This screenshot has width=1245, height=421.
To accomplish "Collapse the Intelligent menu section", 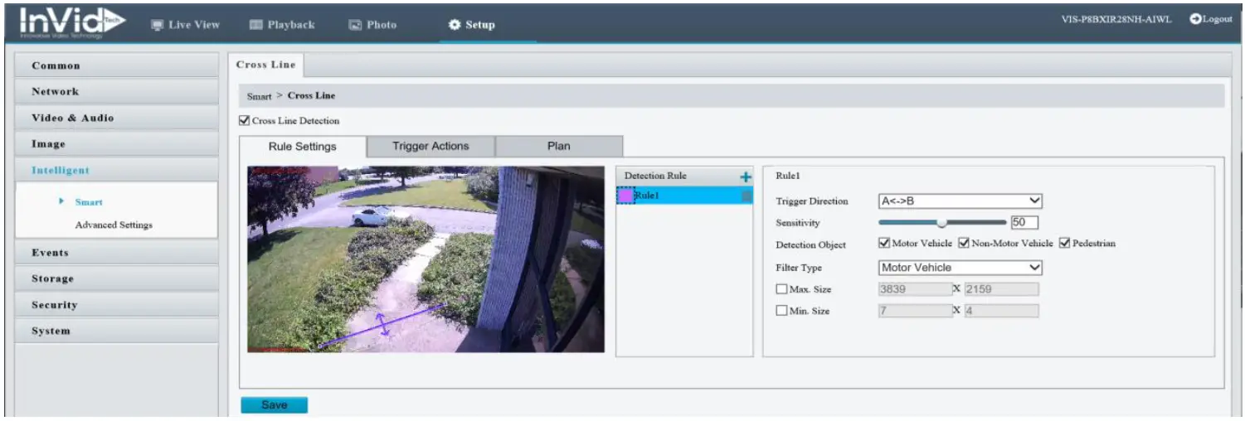I will [117, 170].
